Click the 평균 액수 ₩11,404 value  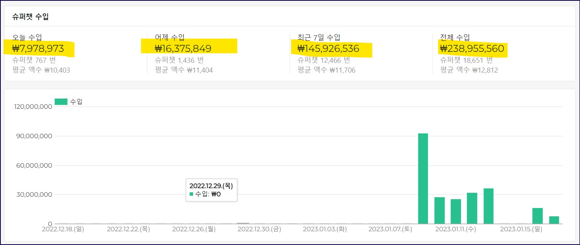coord(184,70)
